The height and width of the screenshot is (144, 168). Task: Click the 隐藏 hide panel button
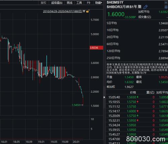98,3
